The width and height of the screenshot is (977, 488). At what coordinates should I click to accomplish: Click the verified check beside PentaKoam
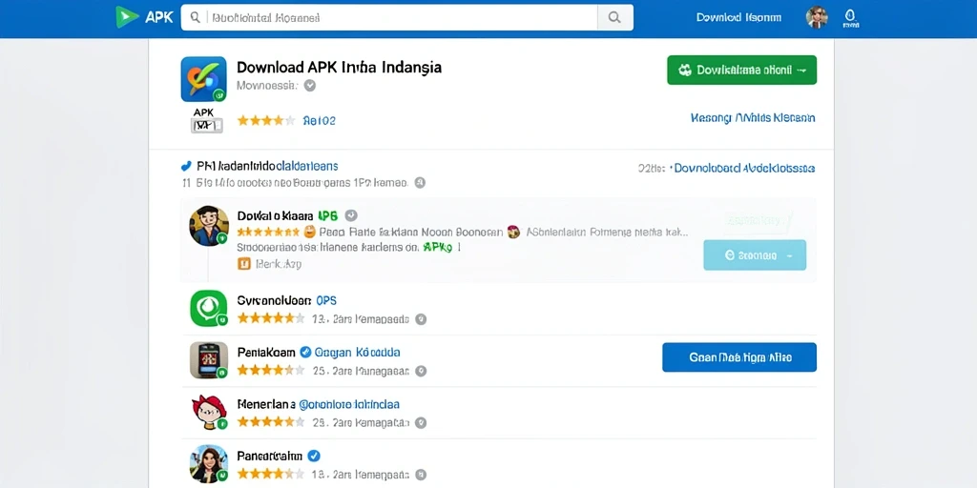(305, 353)
